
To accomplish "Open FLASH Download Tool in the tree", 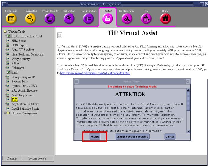I will point(27,36).
